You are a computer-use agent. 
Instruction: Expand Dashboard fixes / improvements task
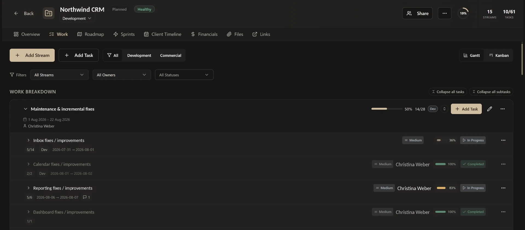(28, 212)
